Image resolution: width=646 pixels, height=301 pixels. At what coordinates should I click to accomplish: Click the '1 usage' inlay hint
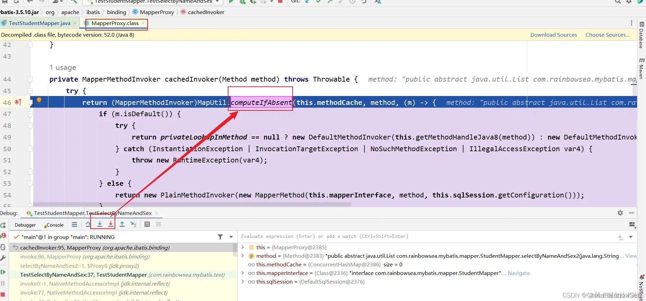coord(63,68)
